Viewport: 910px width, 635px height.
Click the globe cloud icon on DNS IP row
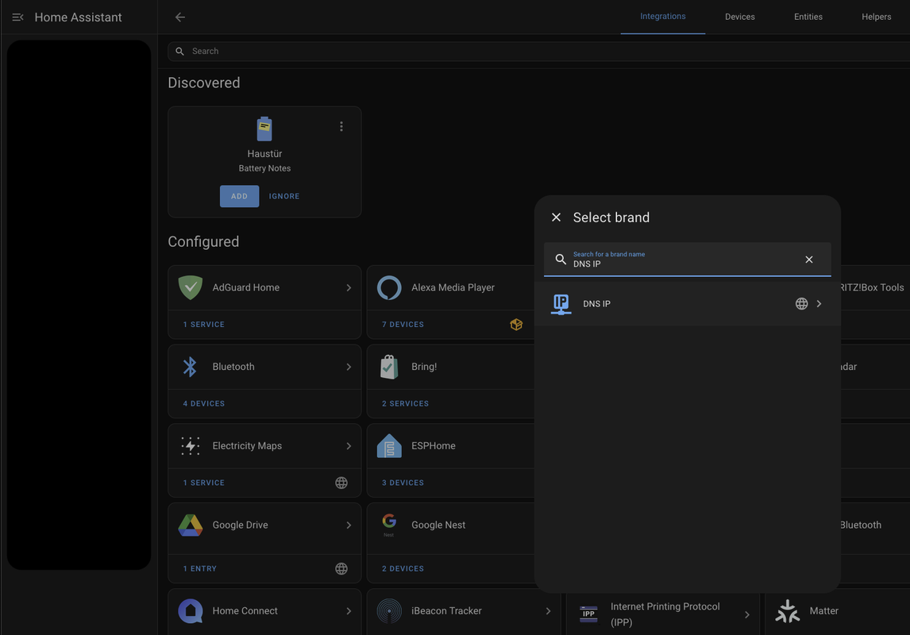(801, 304)
